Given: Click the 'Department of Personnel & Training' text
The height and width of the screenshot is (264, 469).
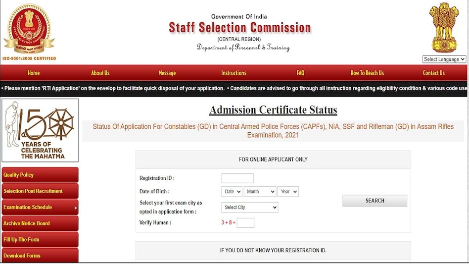Looking at the screenshot, I should click(x=243, y=48).
